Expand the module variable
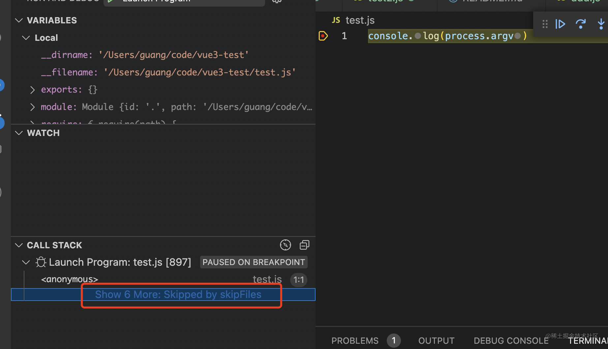Viewport: 608px width, 349px height. [32, 107]
